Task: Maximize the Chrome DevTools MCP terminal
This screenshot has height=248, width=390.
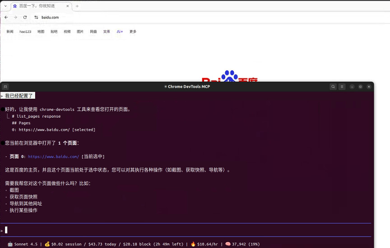Action: point(360,87)
